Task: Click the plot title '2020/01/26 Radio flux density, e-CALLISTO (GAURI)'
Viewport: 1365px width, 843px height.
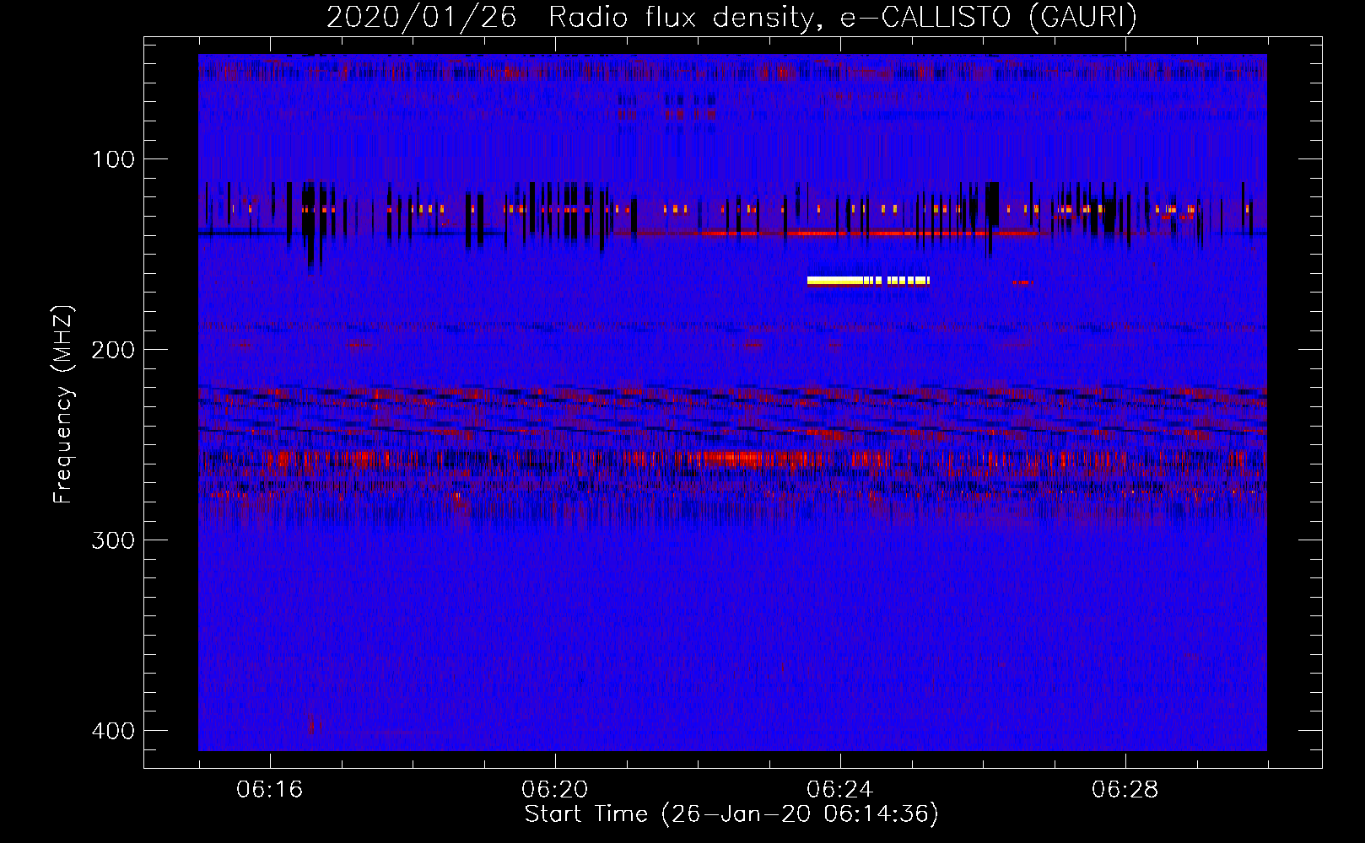Action: tap(731, 17)
